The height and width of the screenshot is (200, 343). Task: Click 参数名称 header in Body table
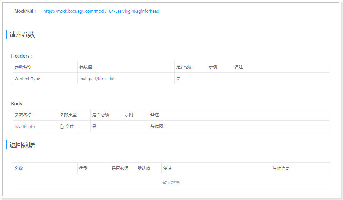tap(23, 115)
